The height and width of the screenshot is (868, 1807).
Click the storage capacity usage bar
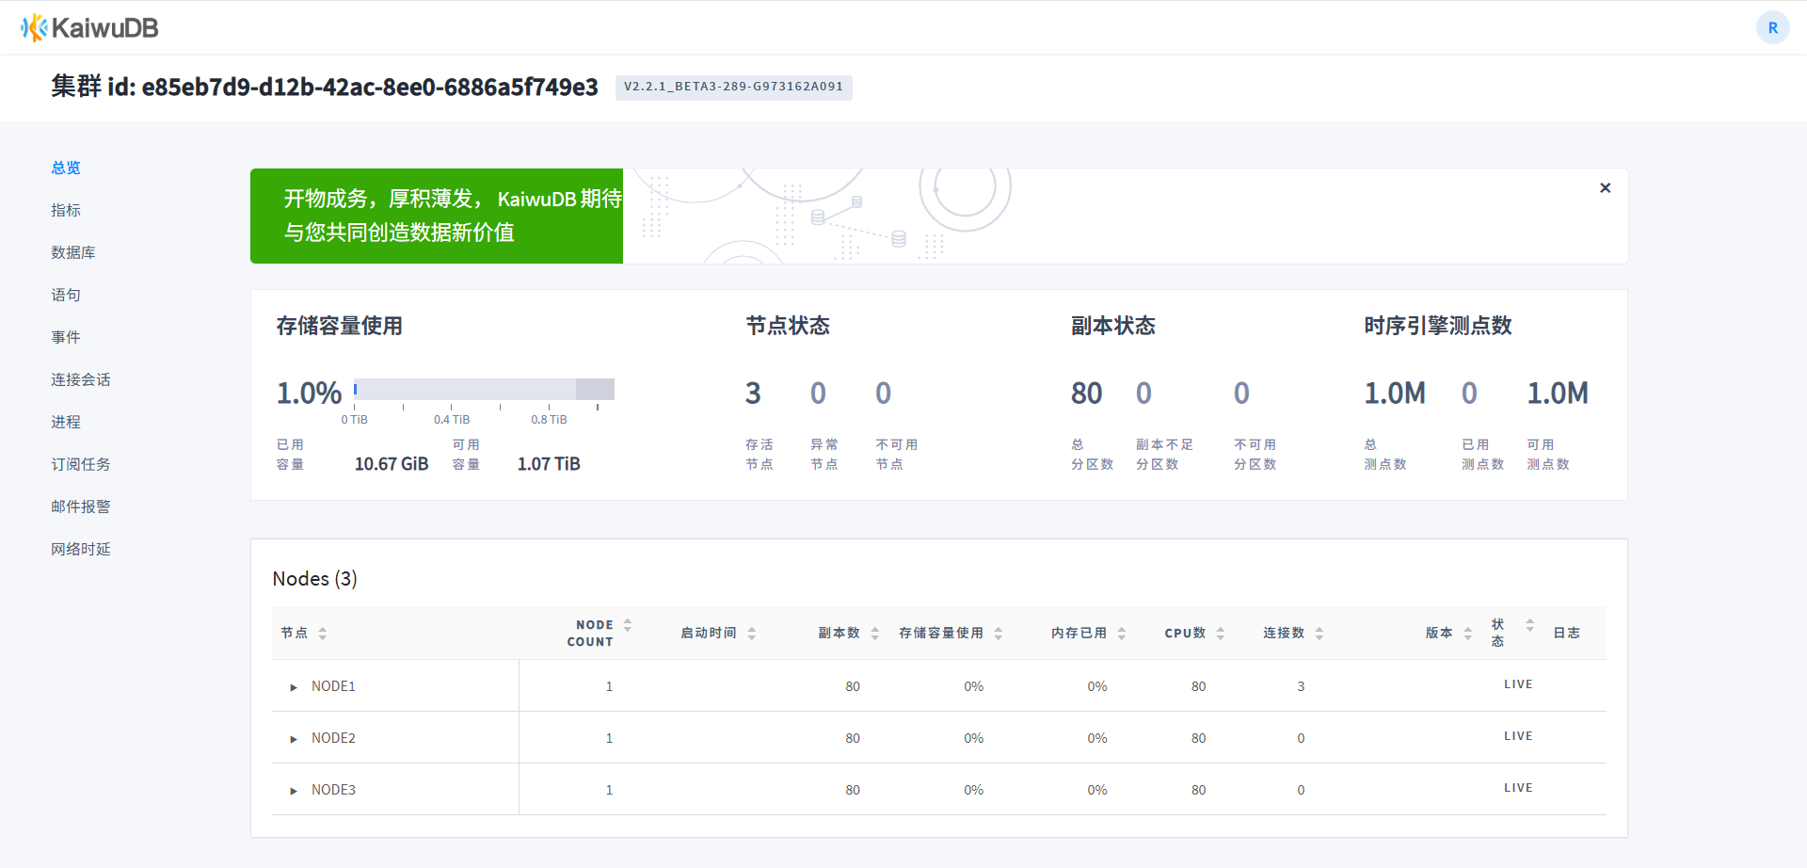484,390
